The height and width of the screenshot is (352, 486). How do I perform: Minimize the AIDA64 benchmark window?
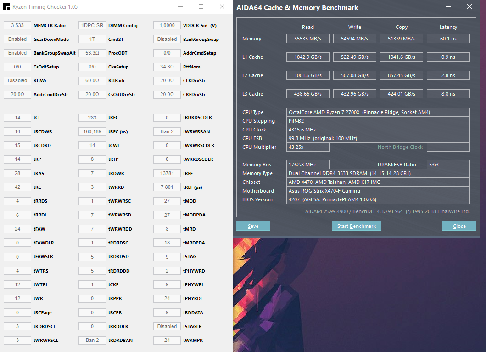[448, 6]
